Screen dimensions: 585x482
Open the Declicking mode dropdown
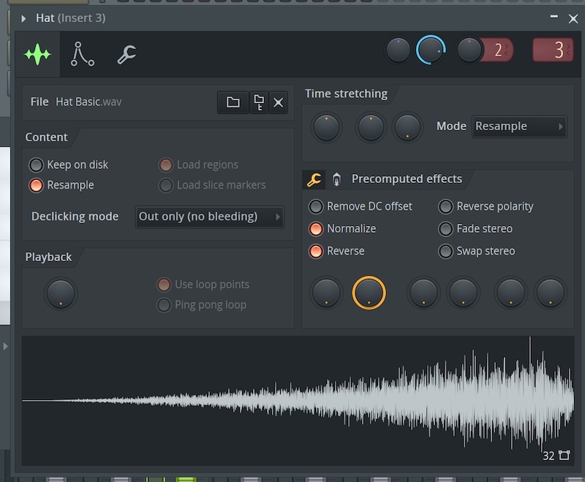[210, 216]
